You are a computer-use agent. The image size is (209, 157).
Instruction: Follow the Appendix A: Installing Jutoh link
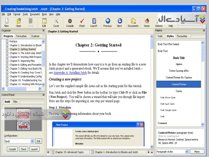(x=70, y=73)
